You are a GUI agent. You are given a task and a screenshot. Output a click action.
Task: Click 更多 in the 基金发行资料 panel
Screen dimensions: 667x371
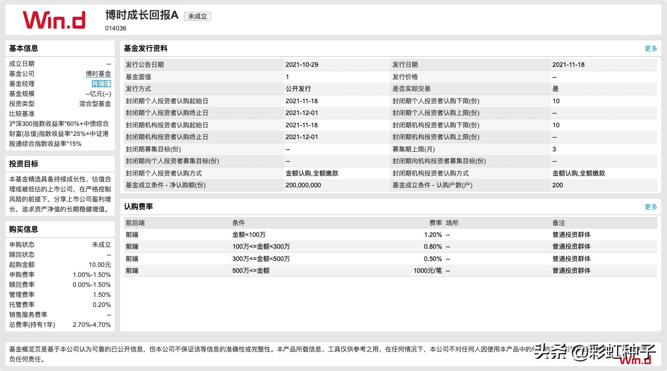[651, 48]
